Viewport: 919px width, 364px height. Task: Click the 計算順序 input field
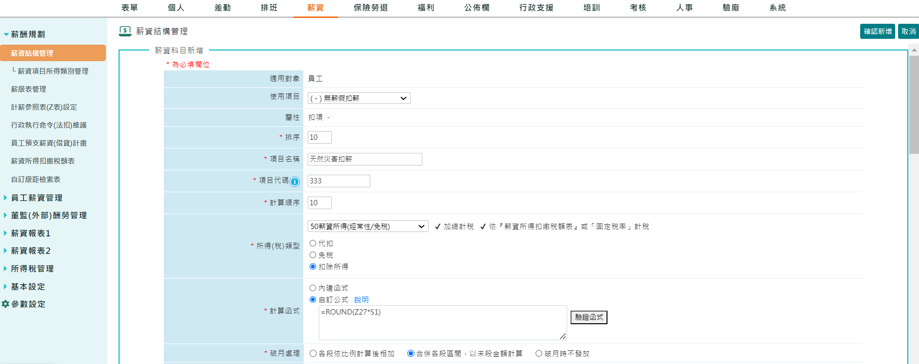320,203
